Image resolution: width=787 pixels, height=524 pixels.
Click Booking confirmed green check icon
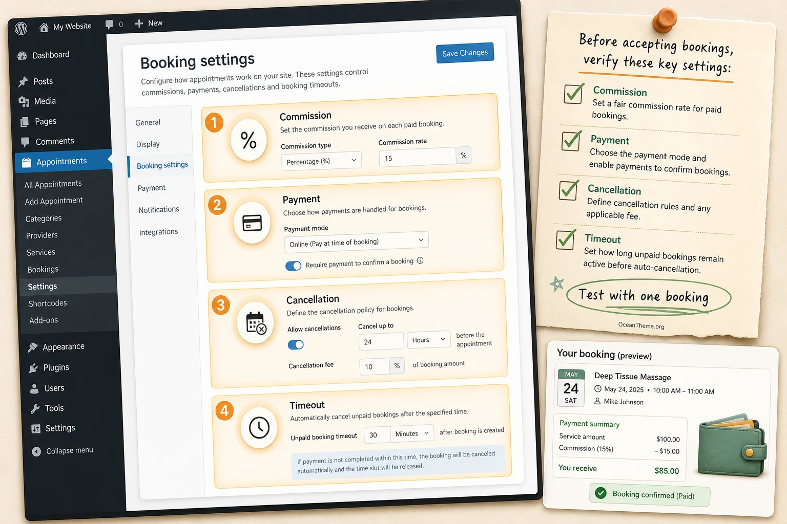(x=601, y=493)
